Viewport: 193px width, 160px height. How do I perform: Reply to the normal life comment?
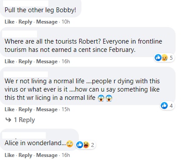(x=25, y=109)
